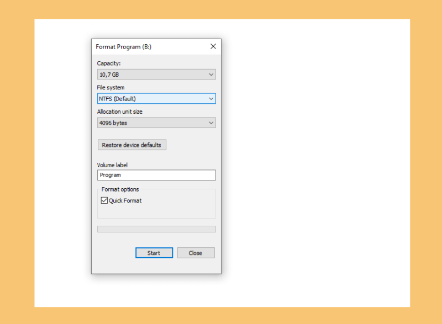
Task: Click the Start button to begin formatting
Action: (154, 253)
